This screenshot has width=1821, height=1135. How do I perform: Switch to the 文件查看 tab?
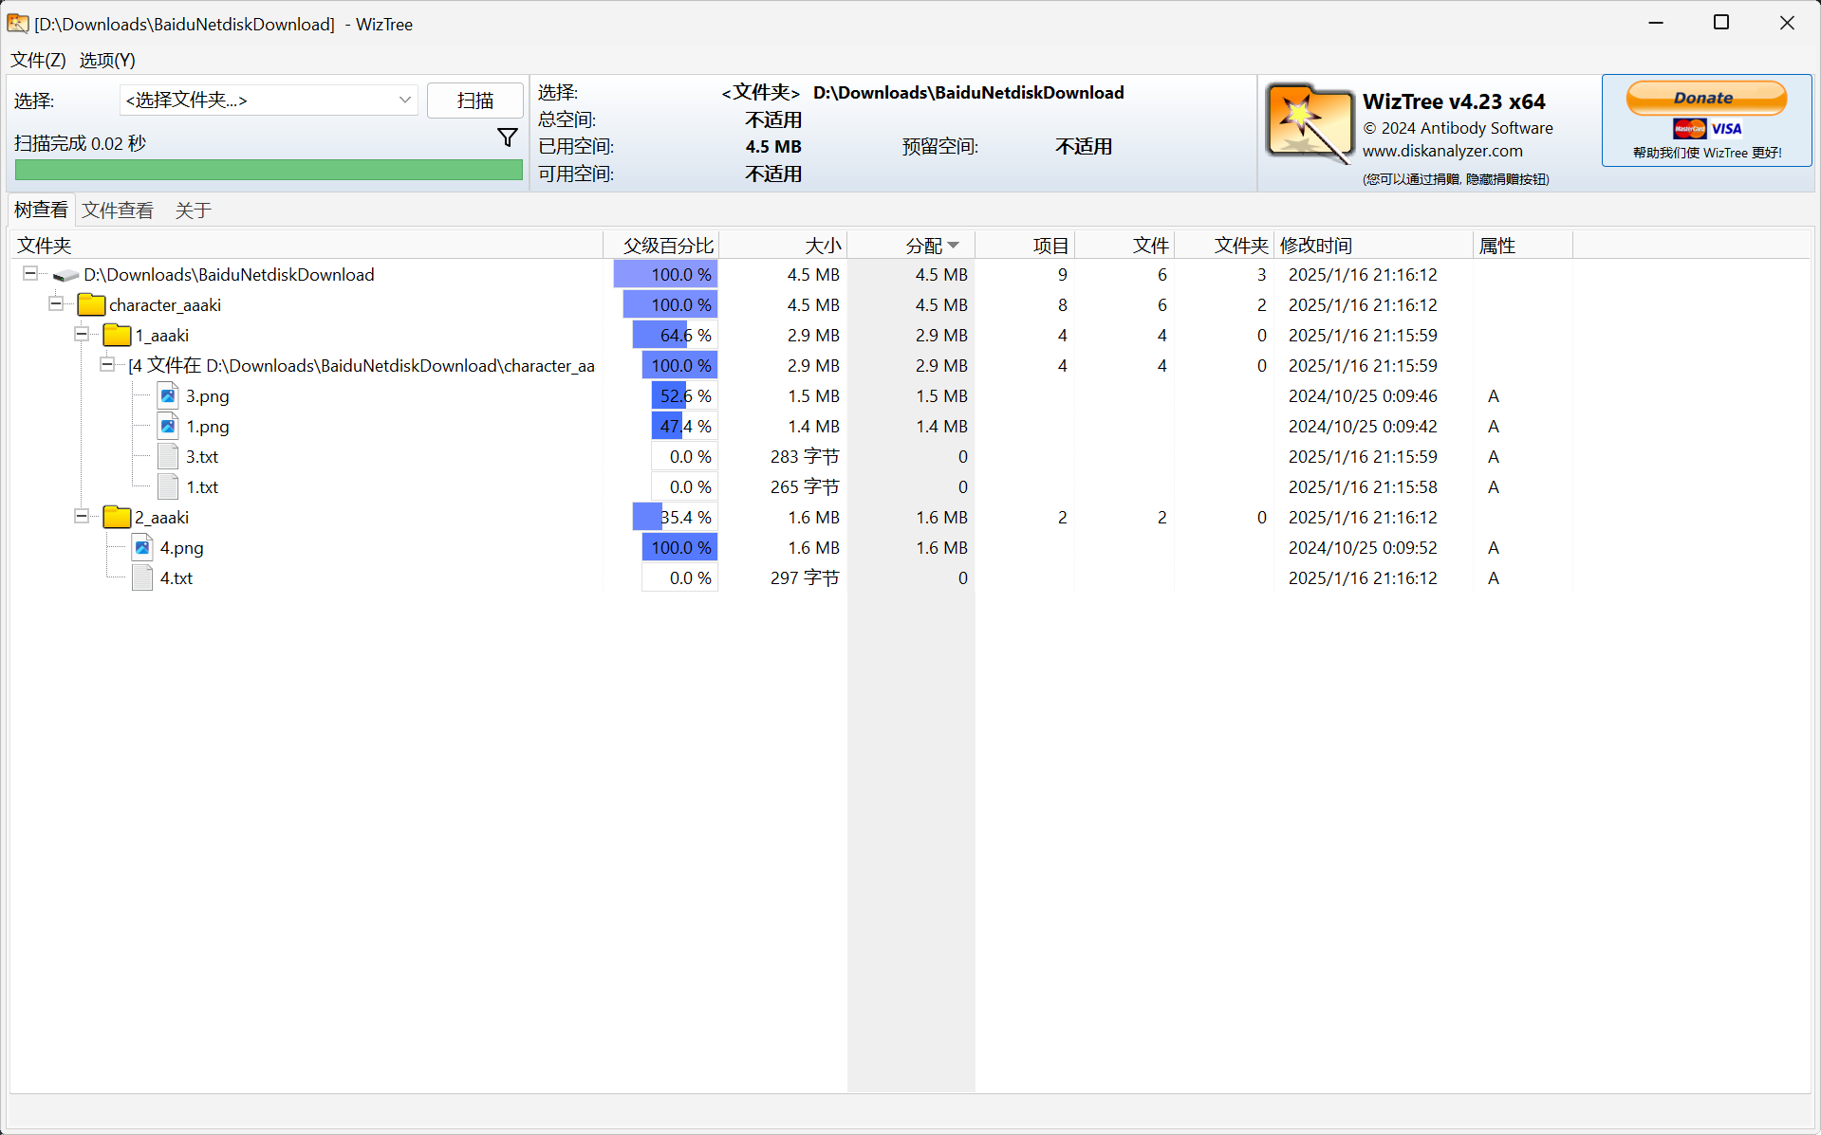tap(118, 211)
